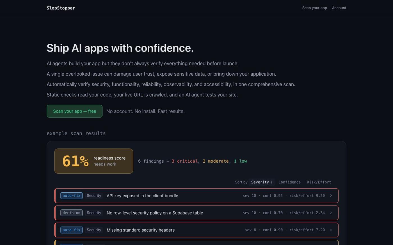Screen dimensions: 393x245
Task: Click auto-fix badge on API key exposed row
Action: pyautogui.click(x=71, y=196)
